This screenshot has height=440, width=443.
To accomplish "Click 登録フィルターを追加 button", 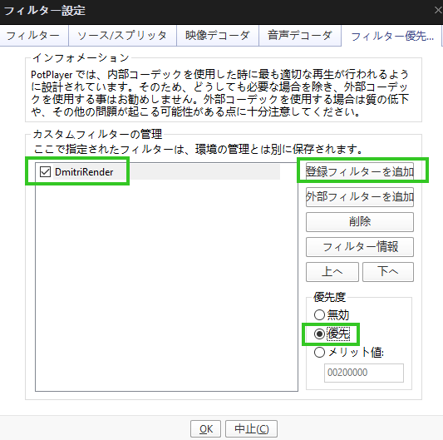I will pos(360,171).
